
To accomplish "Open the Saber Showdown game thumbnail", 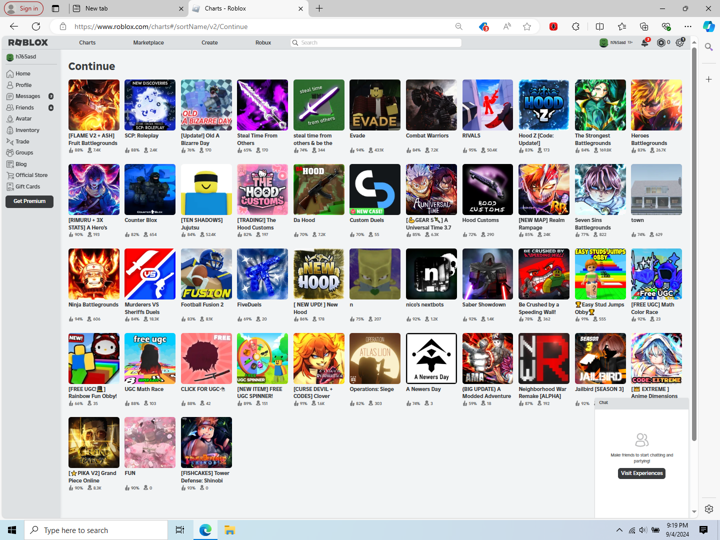I will (x=487, y=274).
